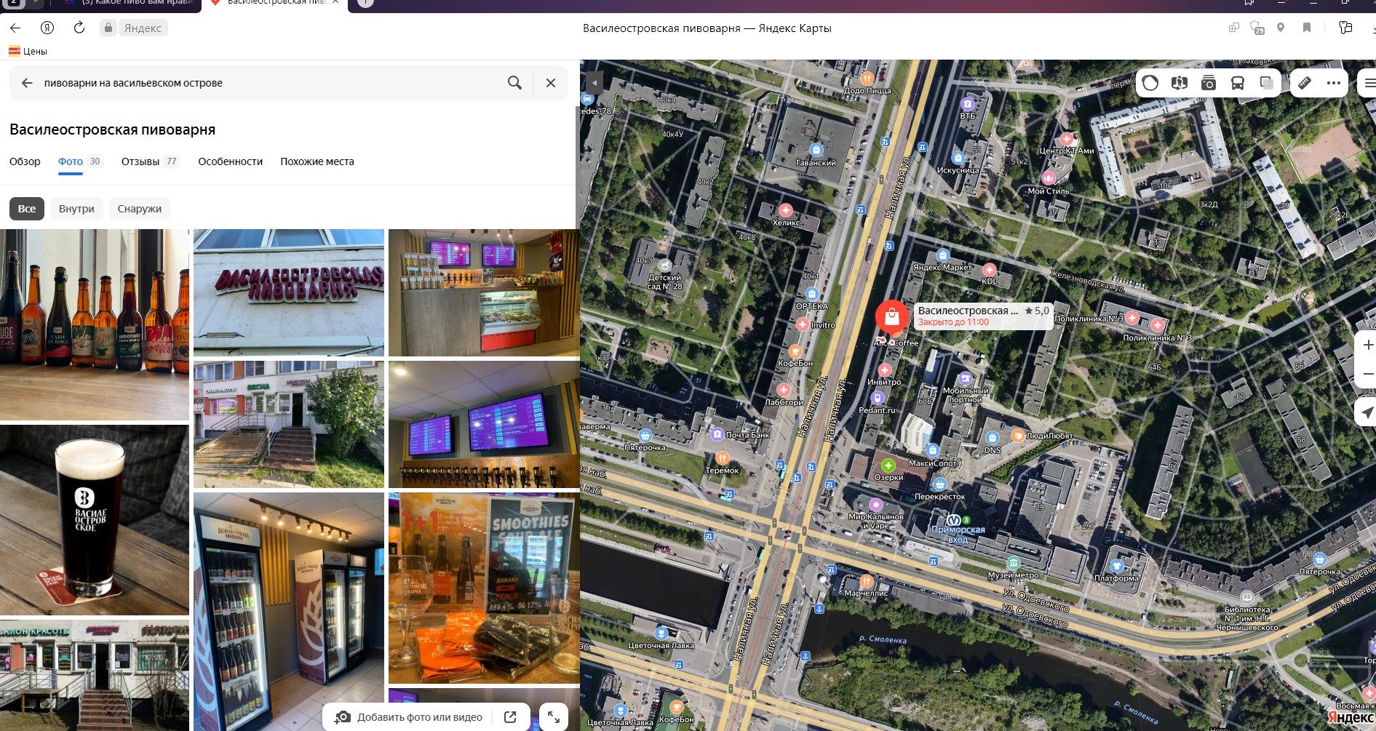The height and width of the screenshot is (731, 1376).
Task: Click Добавить фото или видео button
Action: (409, 717)
